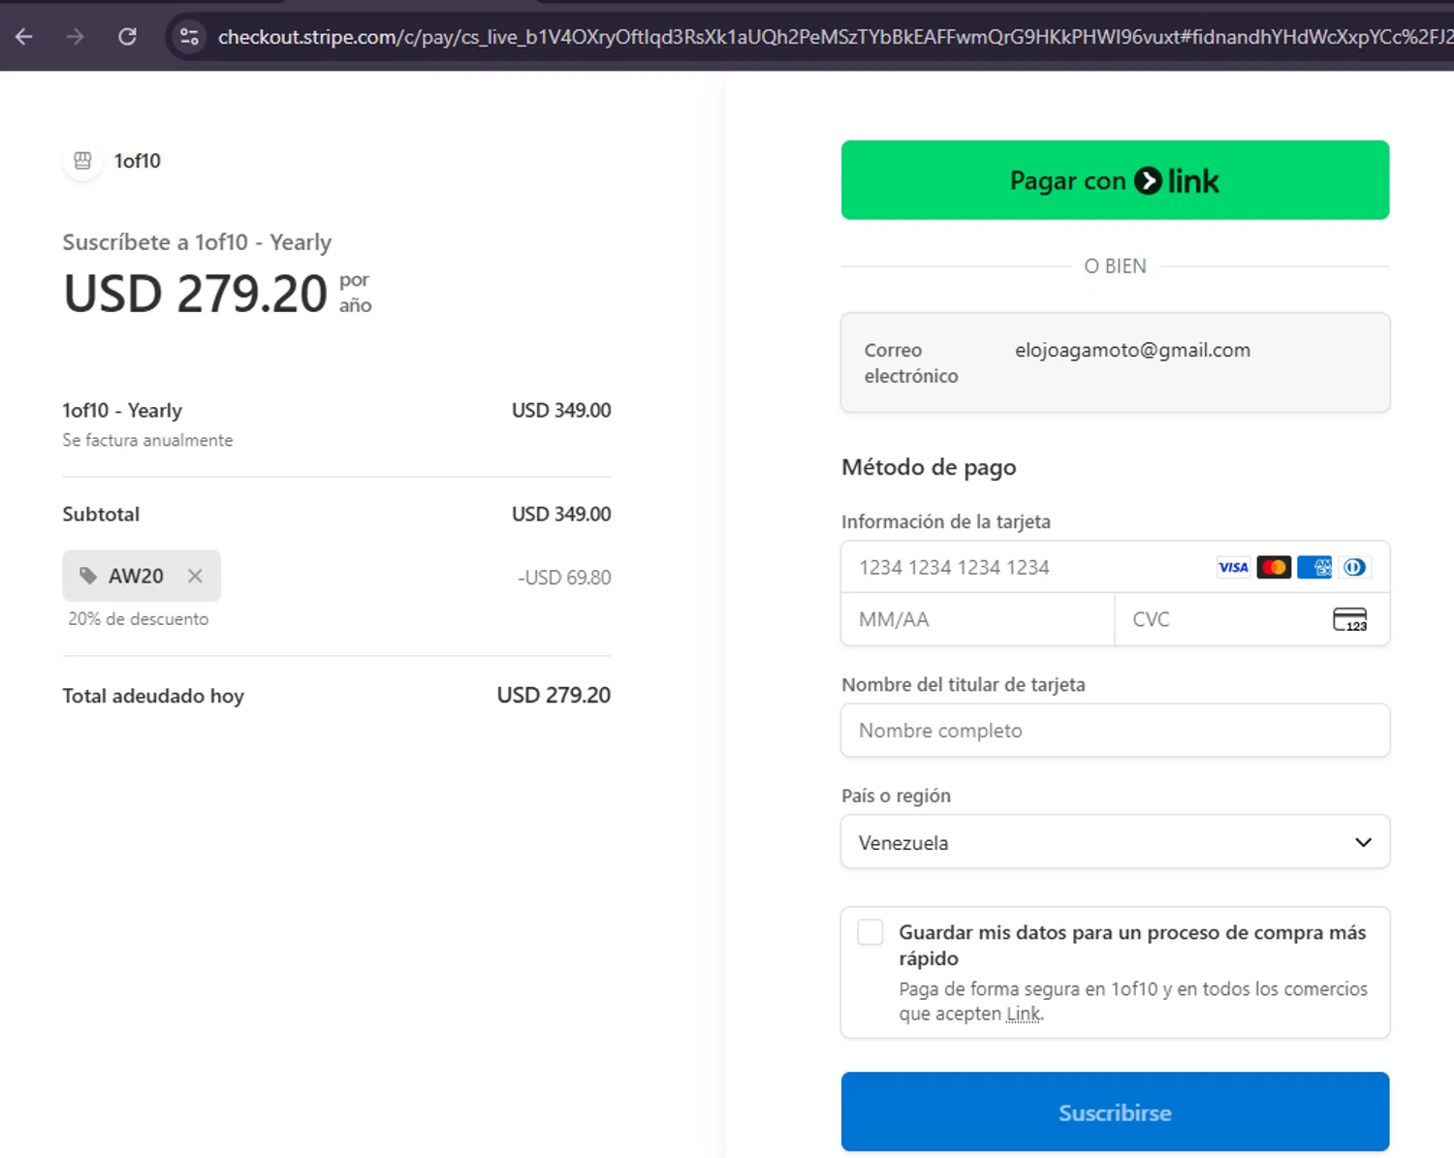The width and height of the screenshot is (1454, 1158).
Task: Click the Mastercard logo
Action: (x=1274, y=567)
